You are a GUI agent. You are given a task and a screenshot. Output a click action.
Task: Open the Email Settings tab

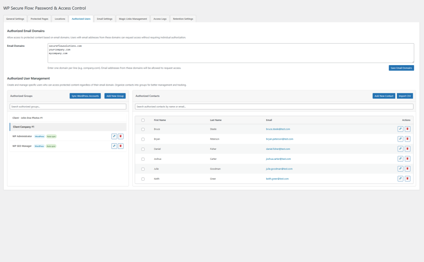104,19
